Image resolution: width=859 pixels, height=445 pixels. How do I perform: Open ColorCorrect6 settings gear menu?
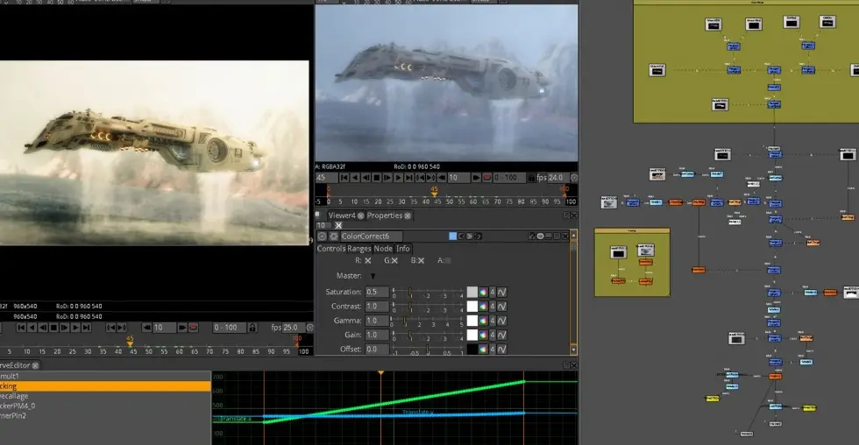click(x=333, y=237)
